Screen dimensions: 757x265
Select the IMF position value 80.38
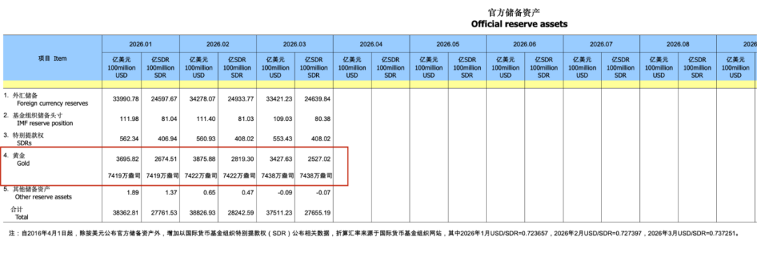pos(323,119)
